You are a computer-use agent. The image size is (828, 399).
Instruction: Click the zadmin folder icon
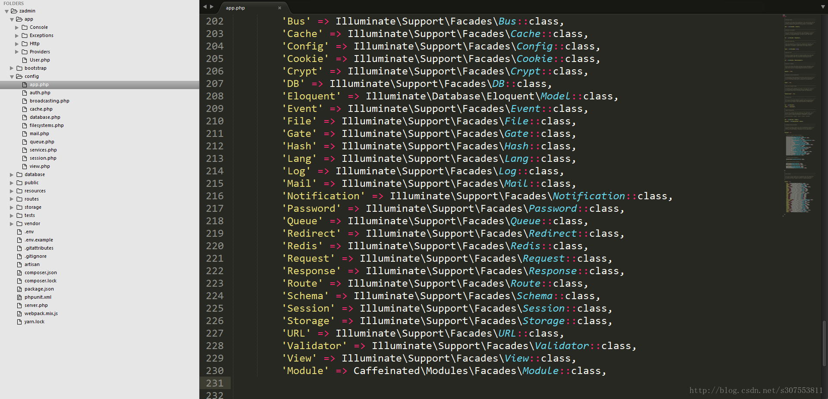14,11
